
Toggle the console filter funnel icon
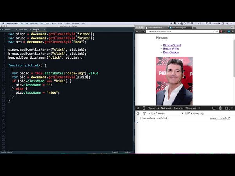[144, 113]
